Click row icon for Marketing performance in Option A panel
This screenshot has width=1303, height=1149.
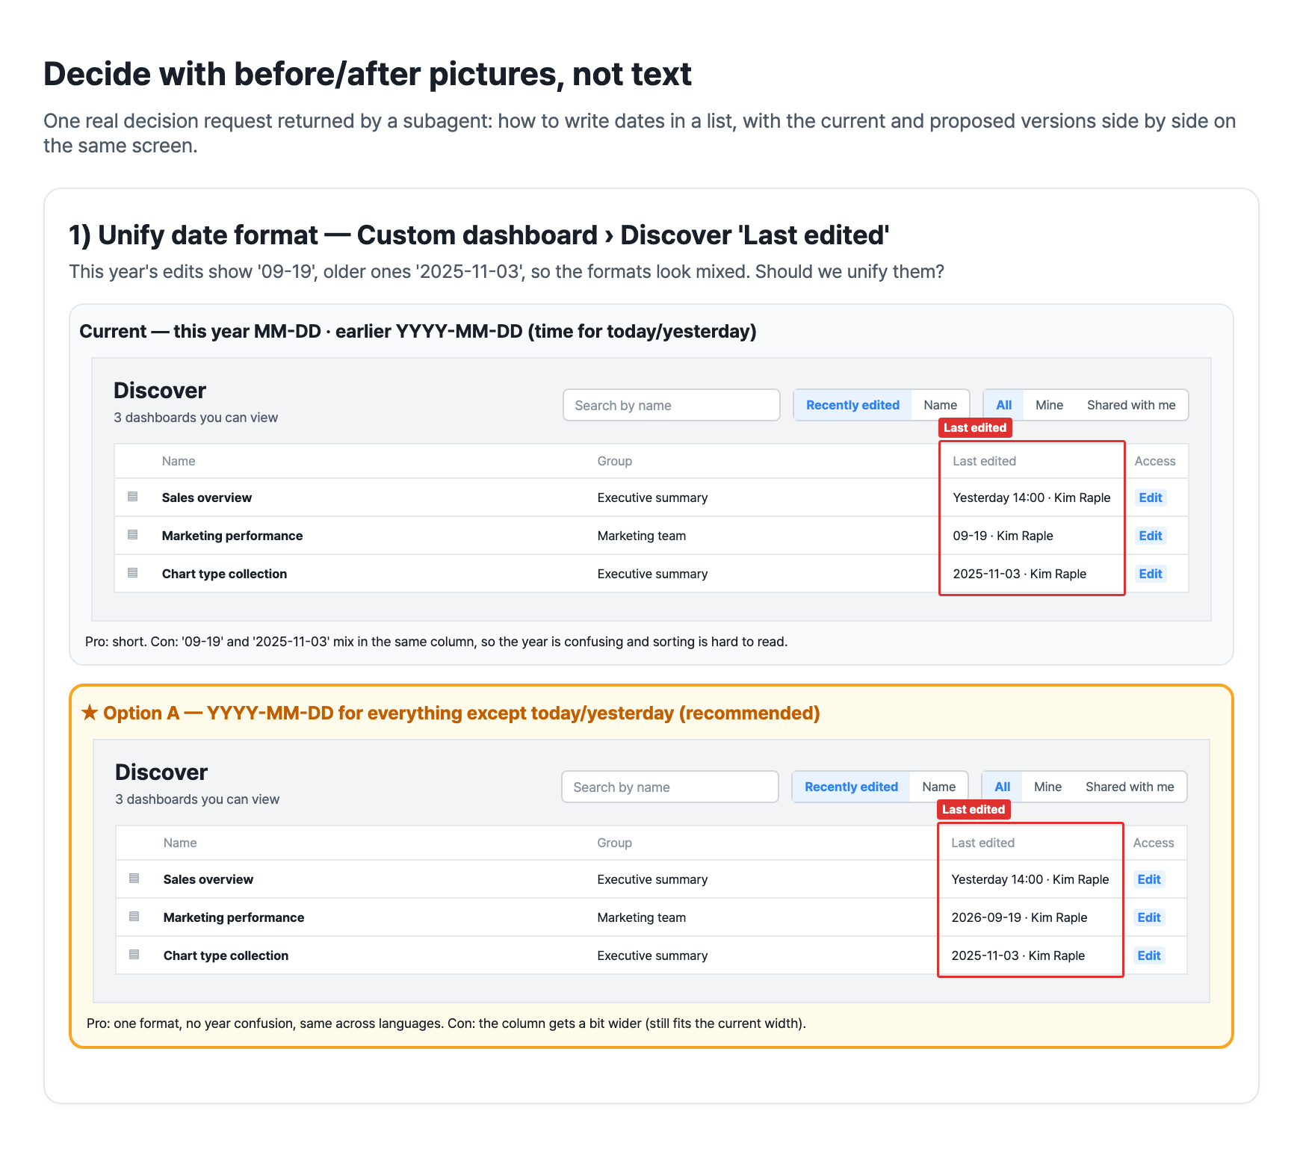134,917
